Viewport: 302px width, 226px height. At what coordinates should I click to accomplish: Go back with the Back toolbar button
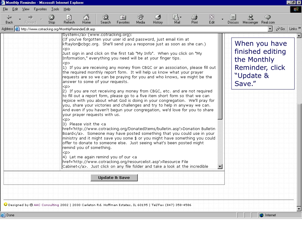9,19
